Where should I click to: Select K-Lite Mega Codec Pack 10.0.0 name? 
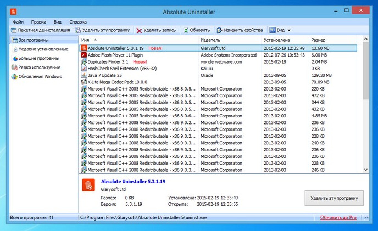[118, 82]
